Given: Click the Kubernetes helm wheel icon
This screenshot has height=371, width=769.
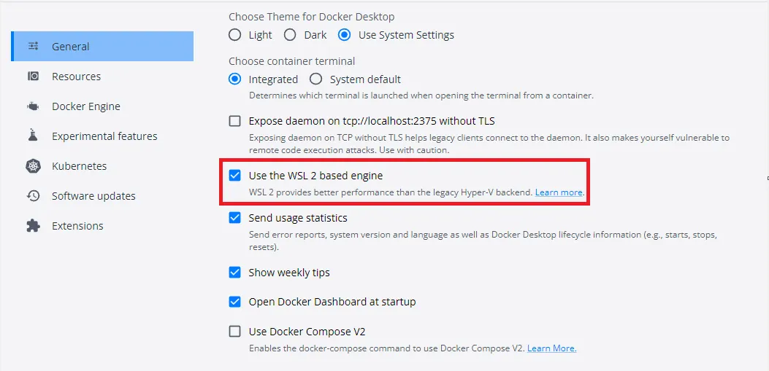Looking at the screenshot, I should (x=33, y=166).
